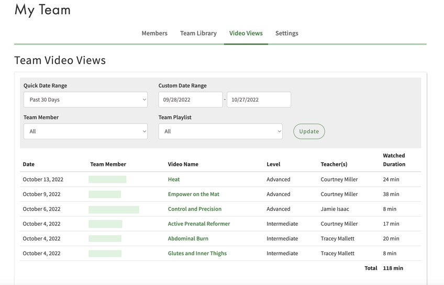Click the Control and Precision video link
The width and height of the screenshot is (444, 285).
pos(194,209)
